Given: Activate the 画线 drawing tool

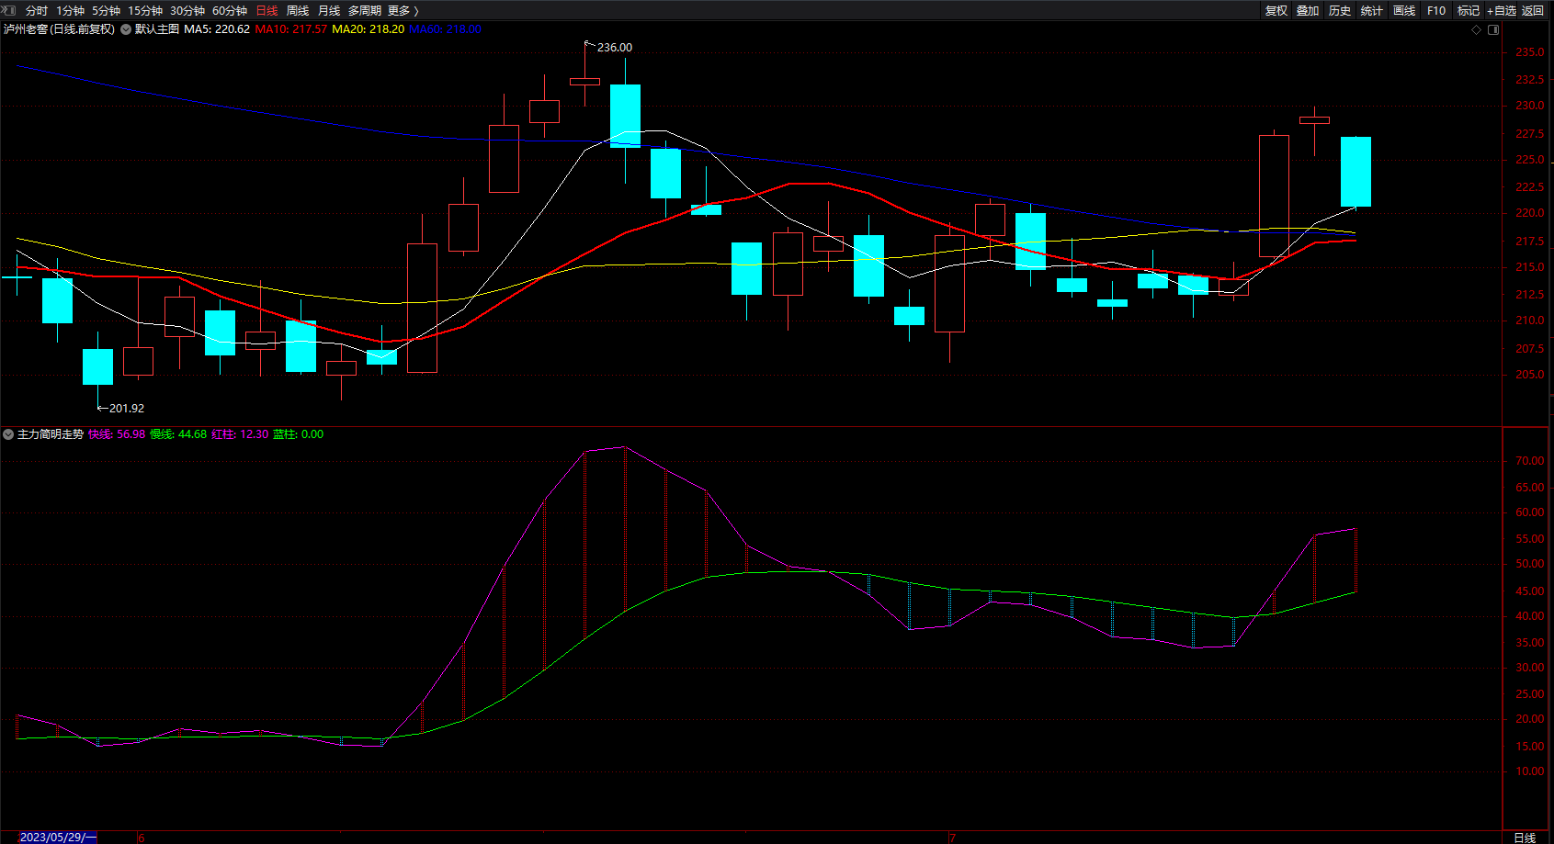Looking at the screenshot, I should pyautogui.click(x=1404, y=11).
